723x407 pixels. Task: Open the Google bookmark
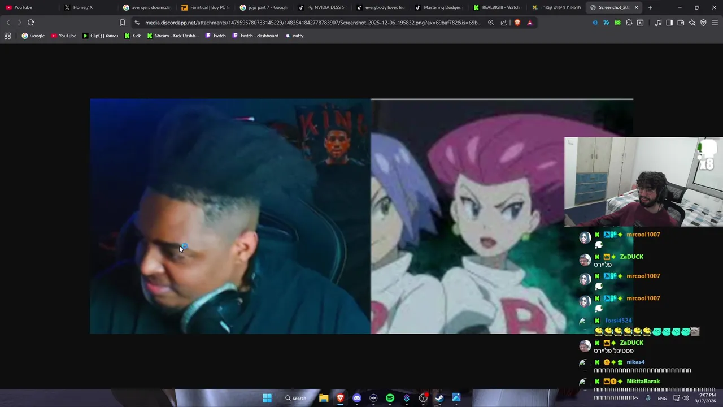[33, 36]
